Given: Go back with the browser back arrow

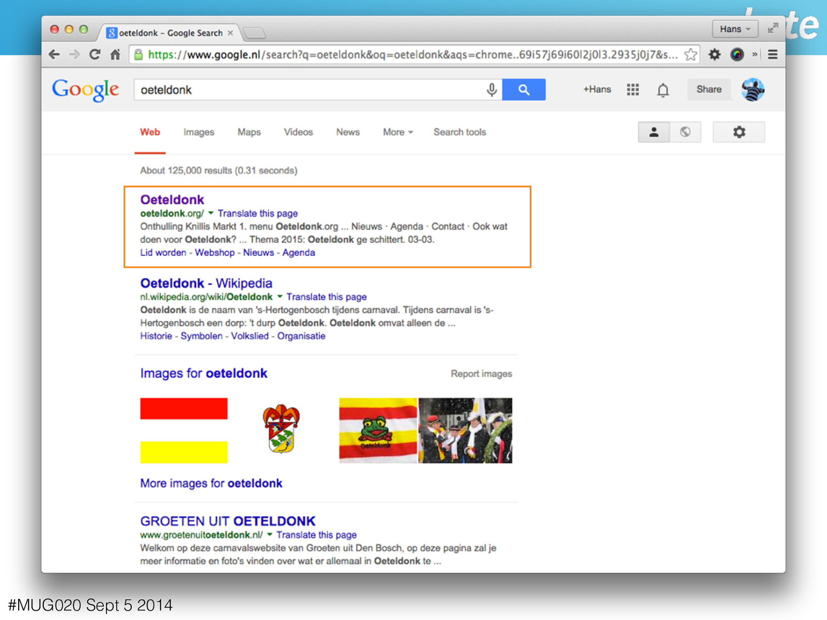Looking at the screenshot, I should pyautogui.click(x=54, y=54).
